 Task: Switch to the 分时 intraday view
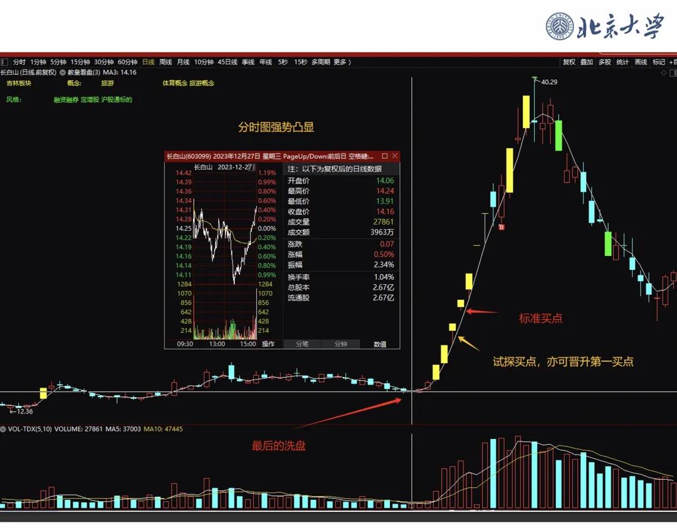click(x=19, y=62)
